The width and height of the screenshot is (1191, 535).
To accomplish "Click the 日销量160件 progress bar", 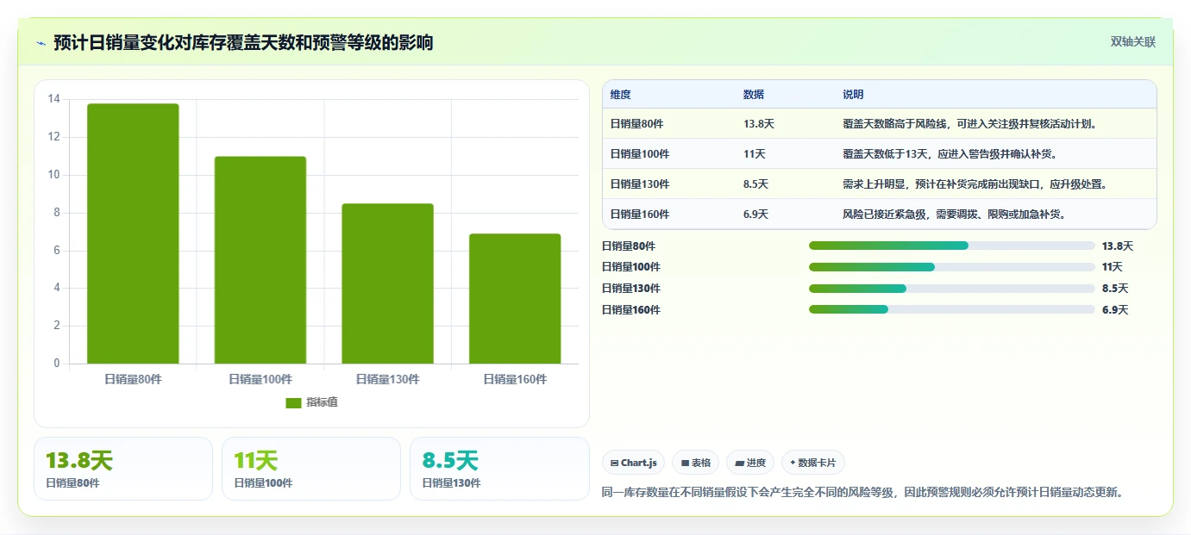I will click(x=952, y=309).
